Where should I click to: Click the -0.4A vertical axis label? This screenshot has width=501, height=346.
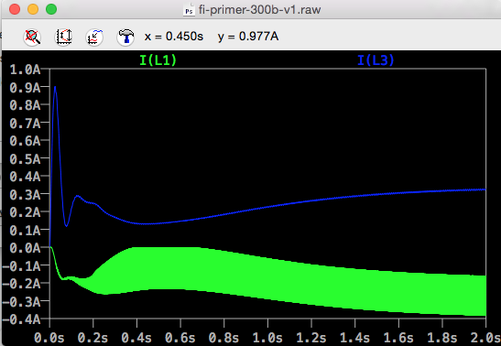click(x=22, y=319)
